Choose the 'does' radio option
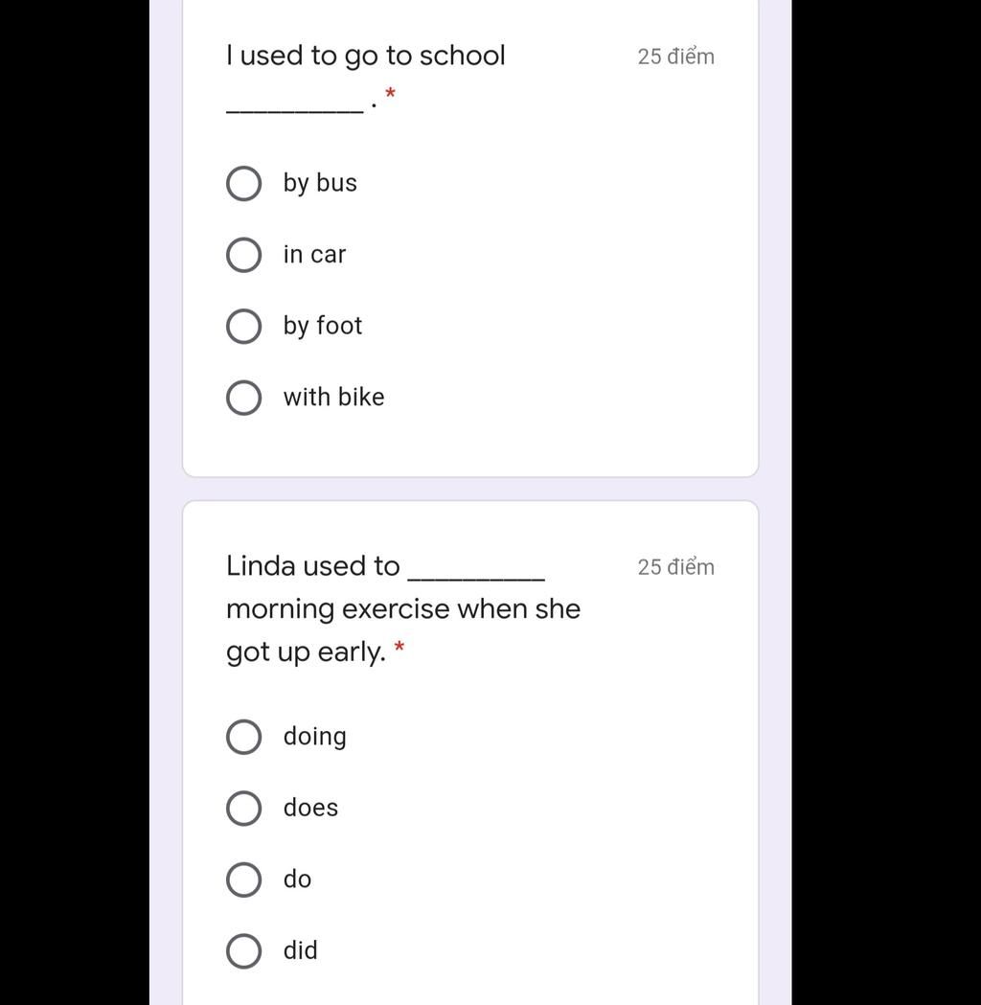The image size is (981, 1005). pos(243,808)
